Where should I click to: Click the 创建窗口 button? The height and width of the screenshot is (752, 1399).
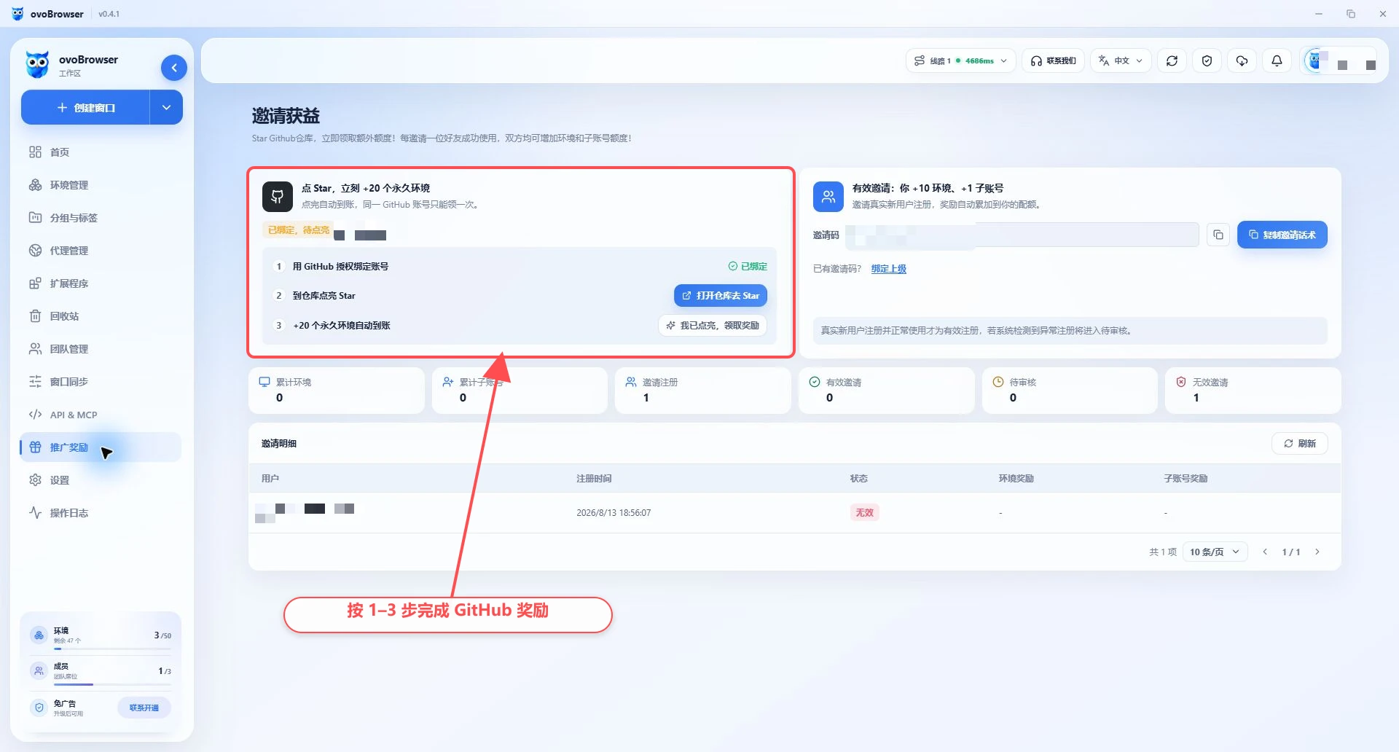85,108
